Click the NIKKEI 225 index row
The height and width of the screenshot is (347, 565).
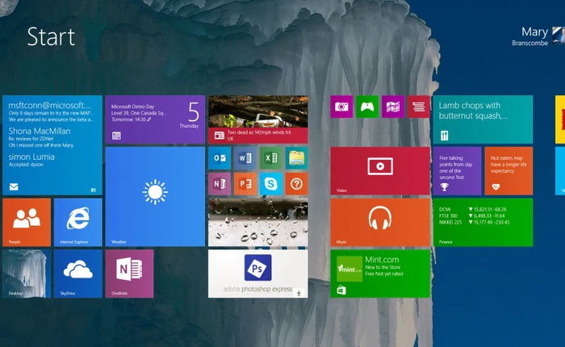tap(475, 223)
